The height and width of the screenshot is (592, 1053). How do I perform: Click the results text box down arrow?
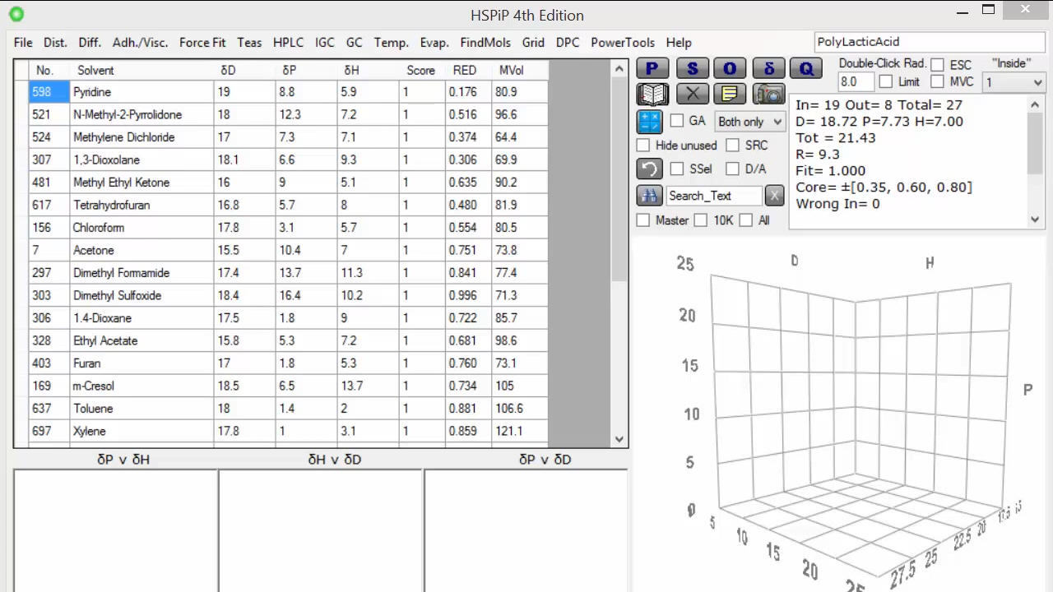(1036, 219)
